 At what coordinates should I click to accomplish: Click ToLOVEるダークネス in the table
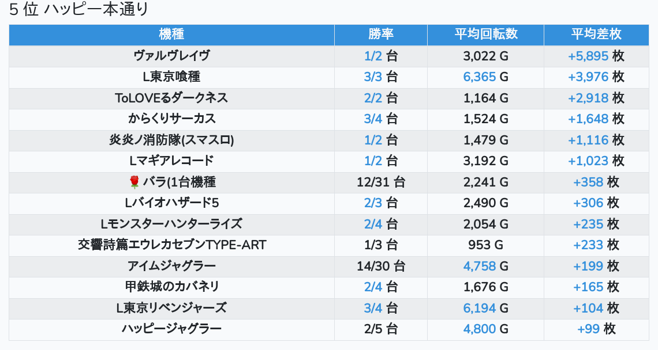click(171, 98)
